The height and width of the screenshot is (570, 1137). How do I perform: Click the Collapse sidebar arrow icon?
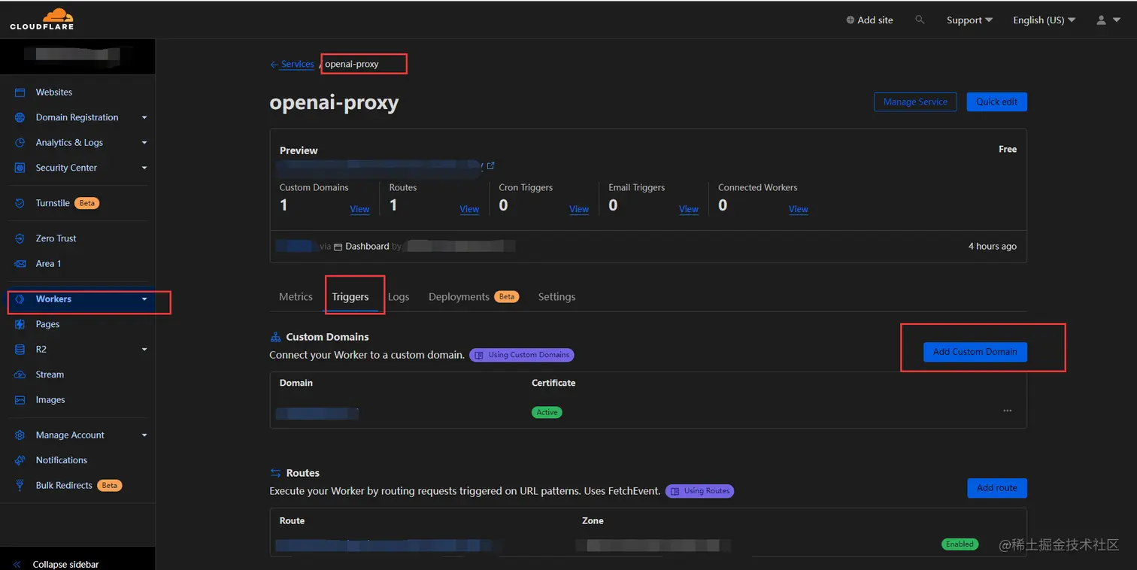click(x=17, y=564)
